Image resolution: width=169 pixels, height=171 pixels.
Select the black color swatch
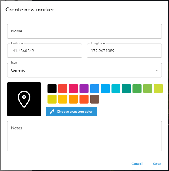tap(52, 89)
